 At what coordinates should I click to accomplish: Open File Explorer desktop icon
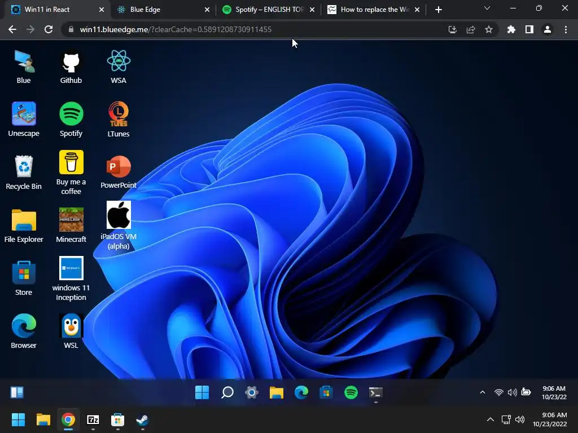point(24,226)
